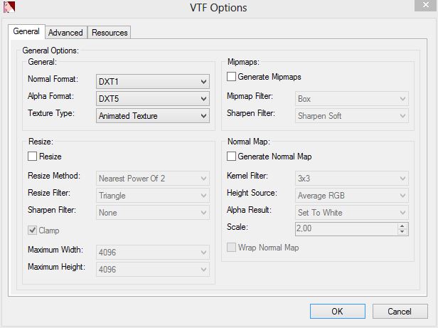
Task: Toggle Generate Normal Map checkbox
Action: pos(231,157)
